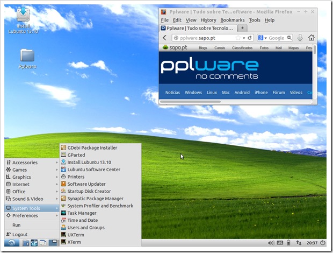Go back in Firefox
The width and height of the screenshot is (333, 253).
pos(165,38)
